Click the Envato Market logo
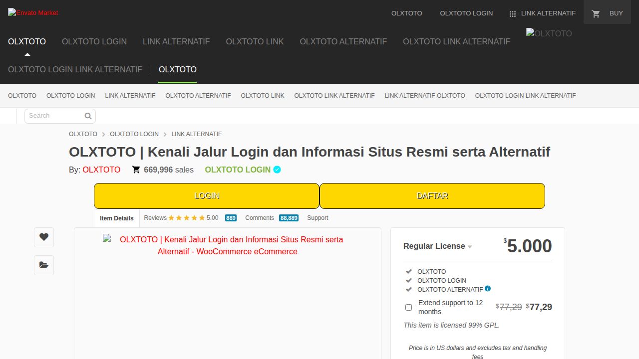Viewport: 639px width, 359px height. pyautogui.click(x=33, y=12)
